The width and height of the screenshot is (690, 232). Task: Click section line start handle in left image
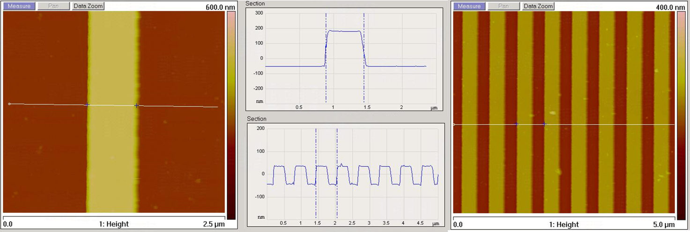9,104
